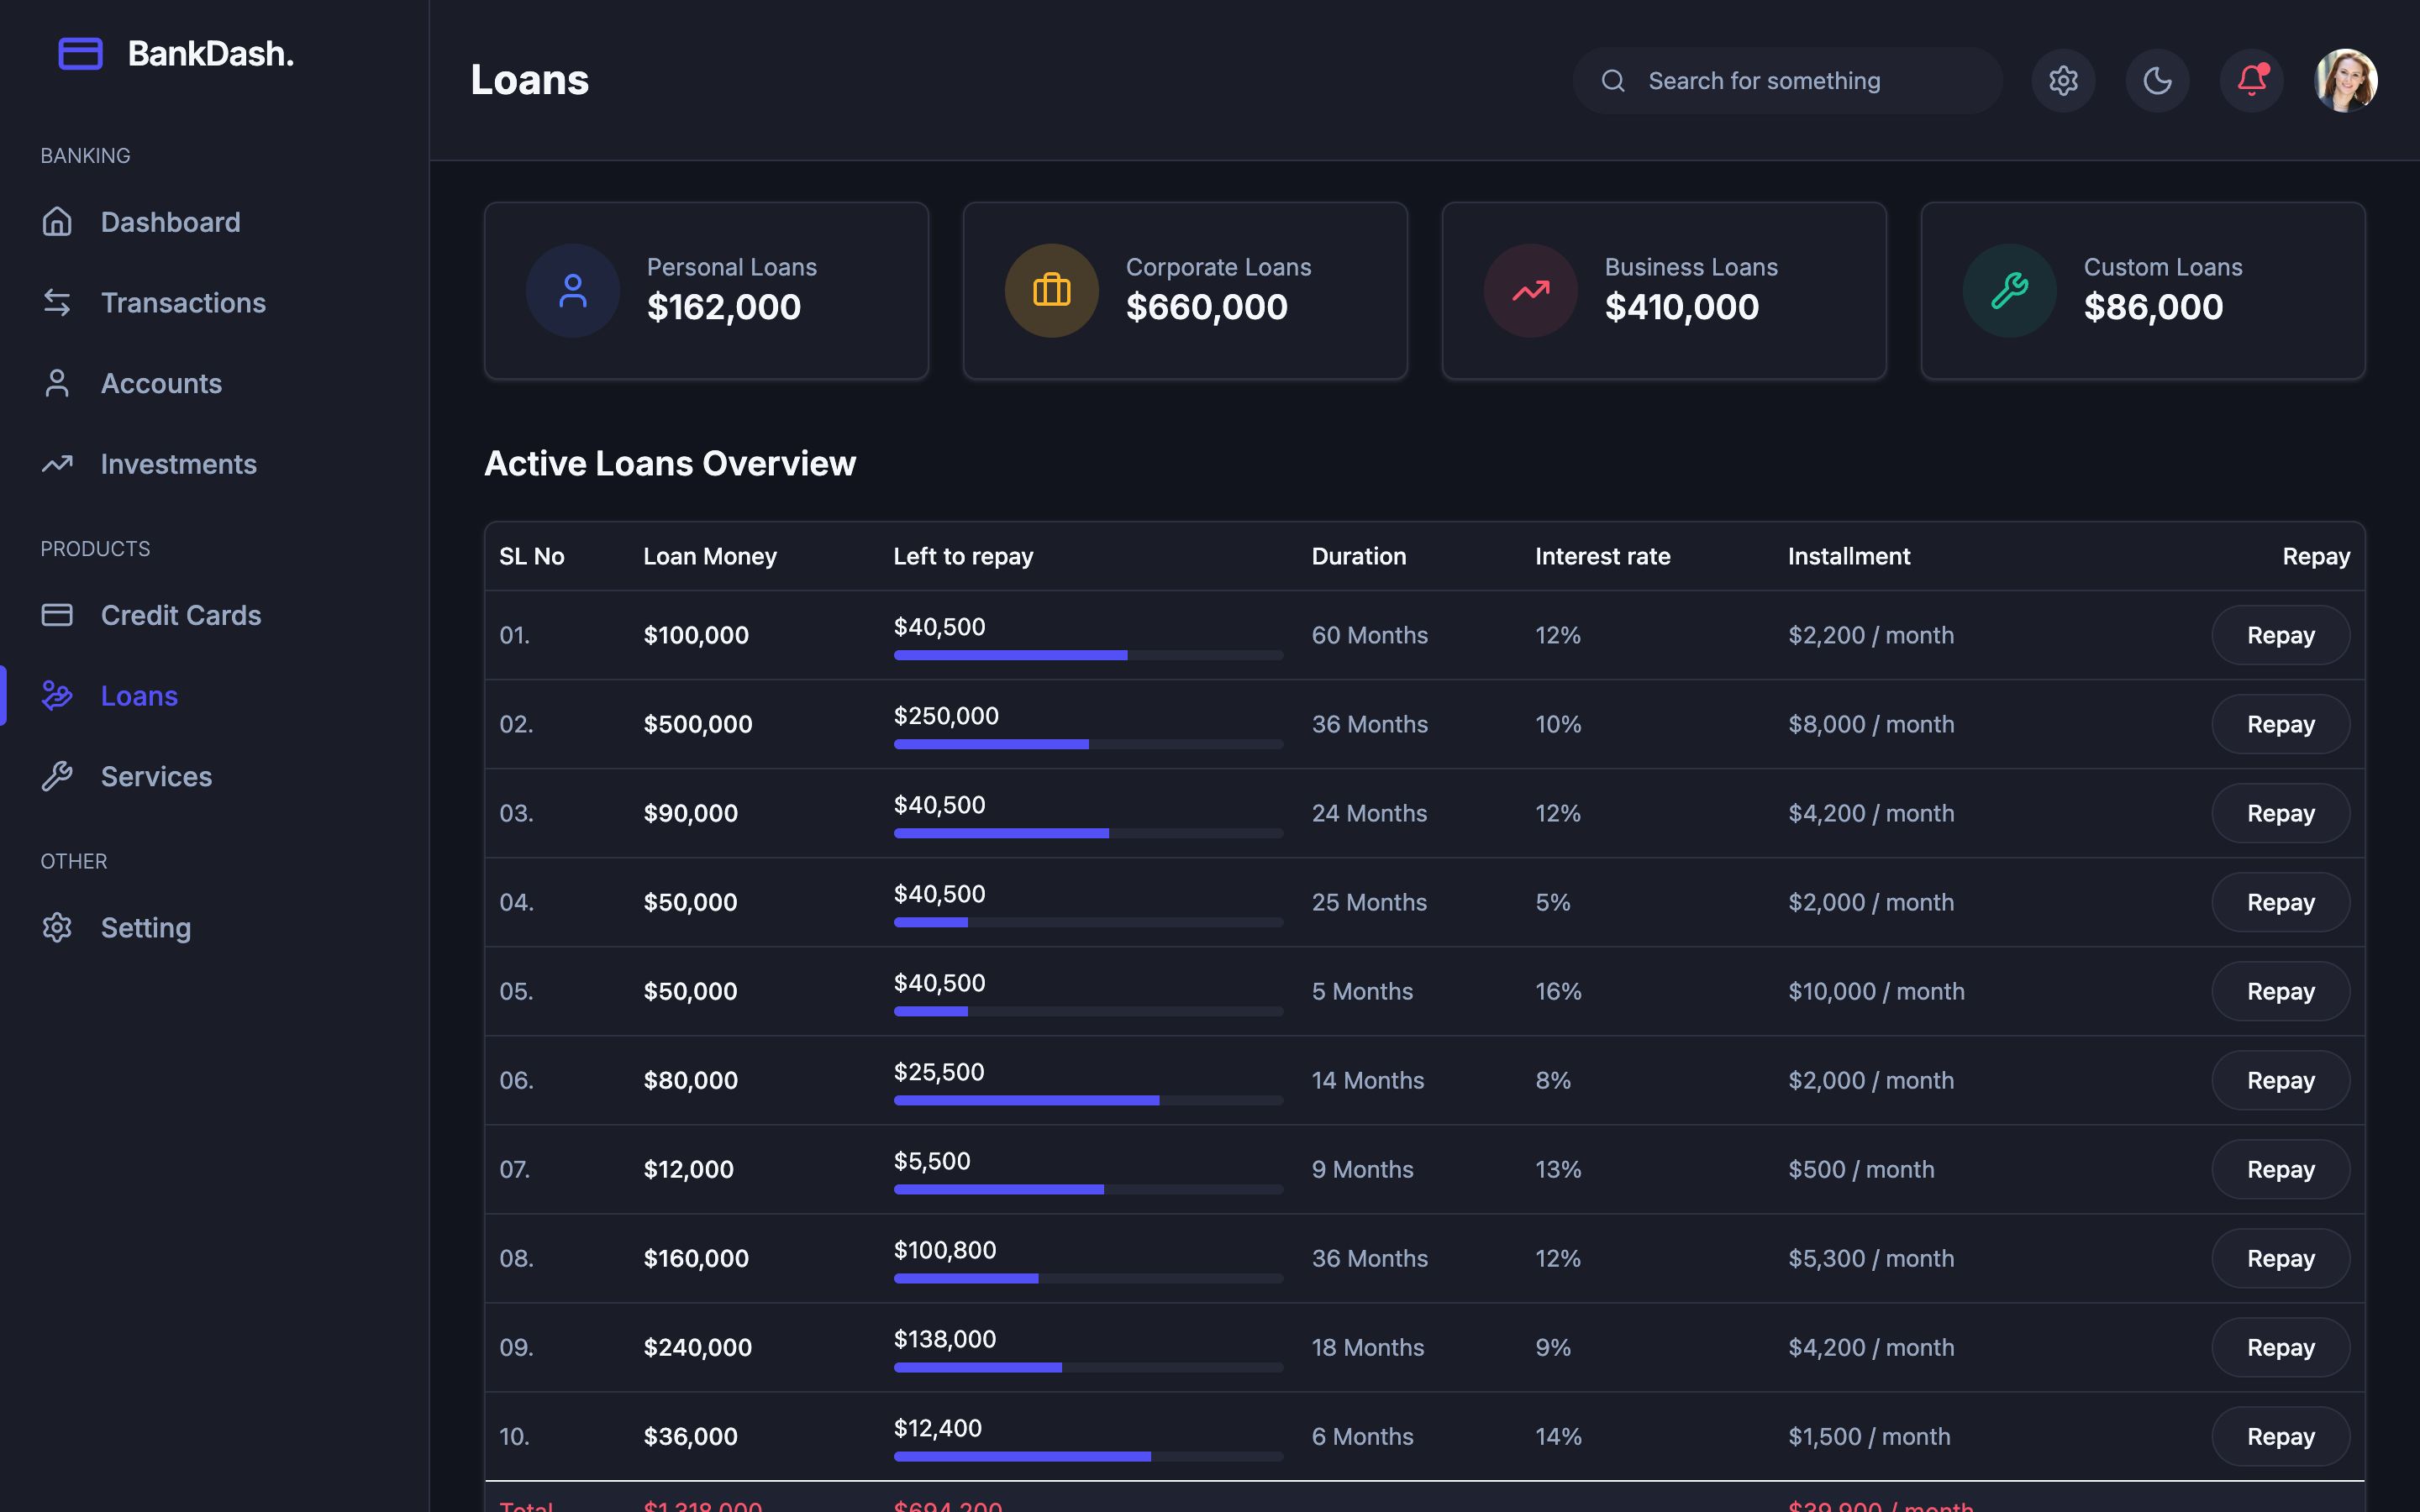Click the 25 Months duration cell

1369,902
